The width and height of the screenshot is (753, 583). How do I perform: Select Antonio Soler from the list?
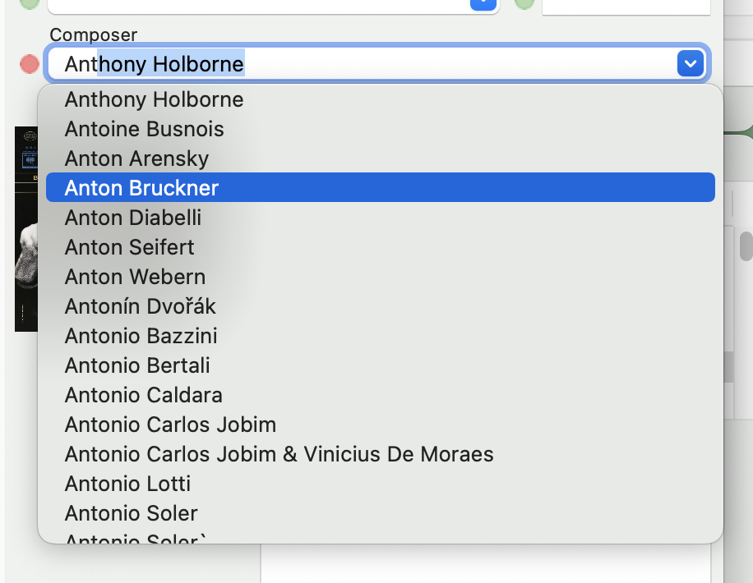131,513
